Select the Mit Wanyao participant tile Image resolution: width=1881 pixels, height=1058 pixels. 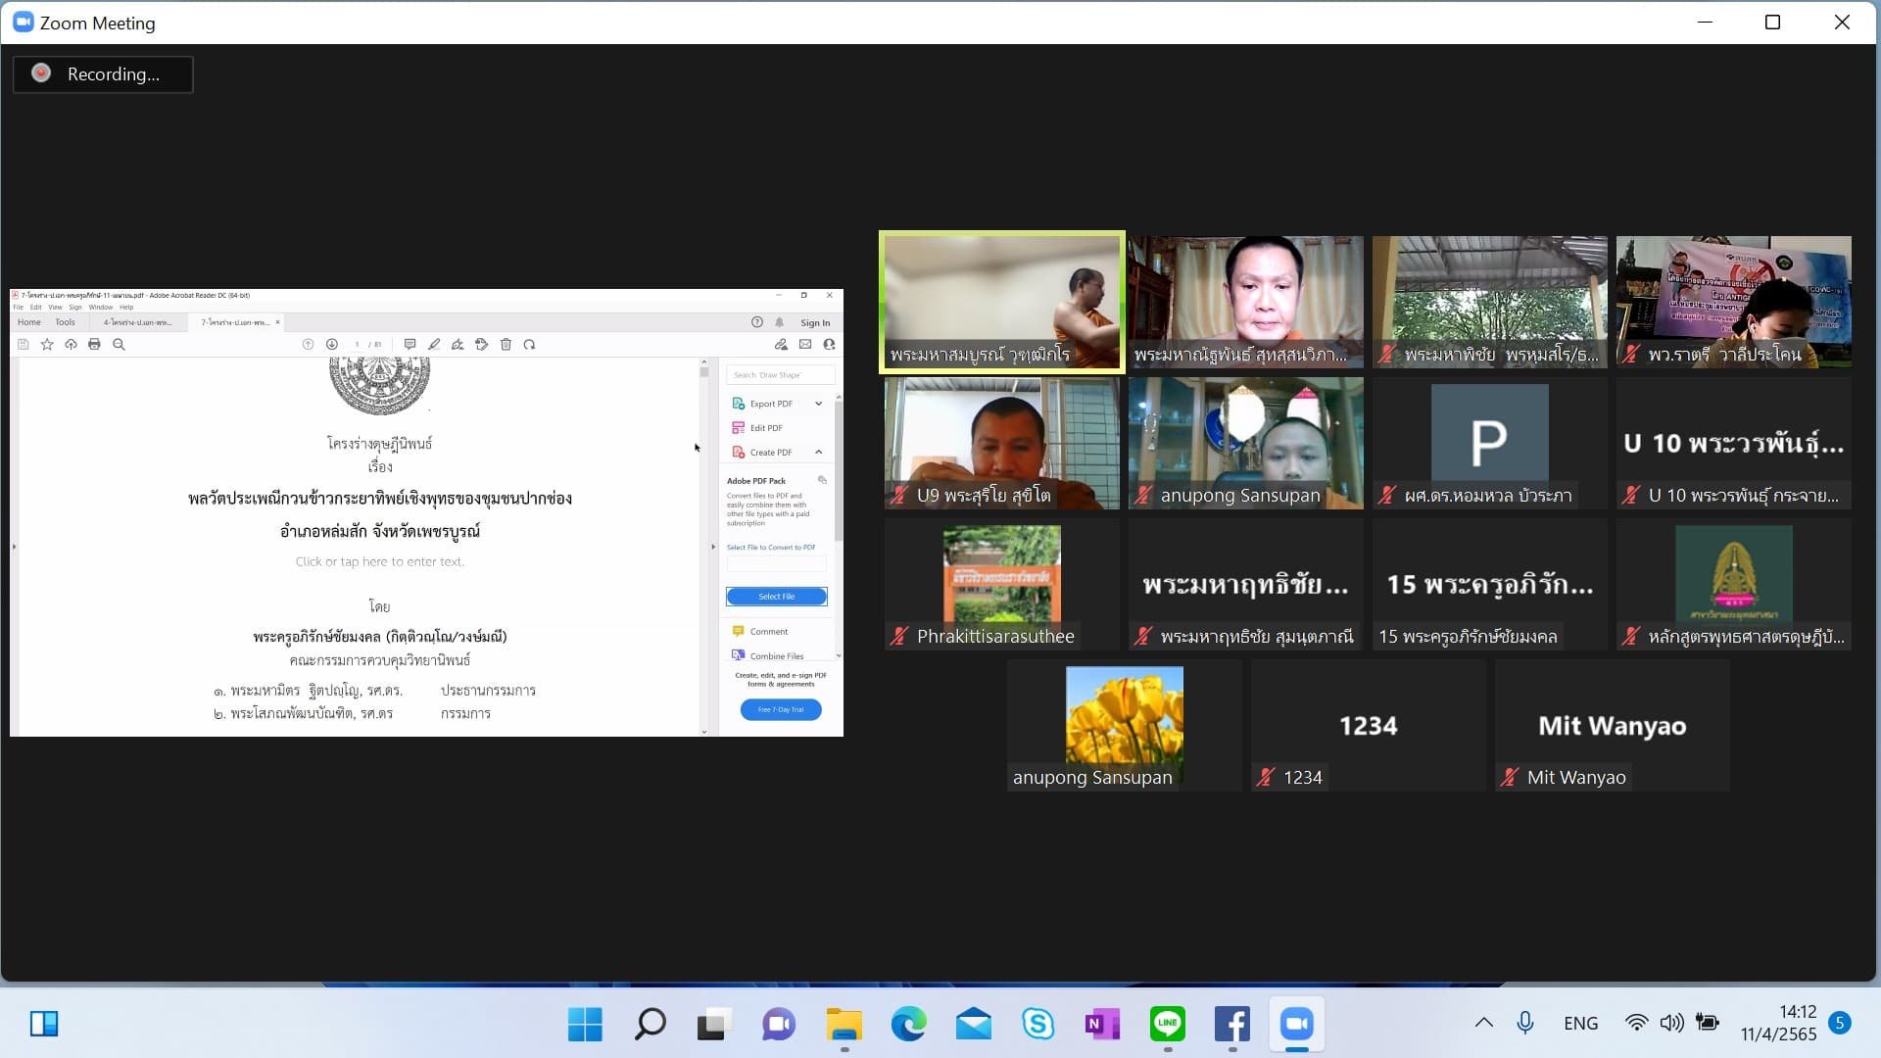(1612, 726)
